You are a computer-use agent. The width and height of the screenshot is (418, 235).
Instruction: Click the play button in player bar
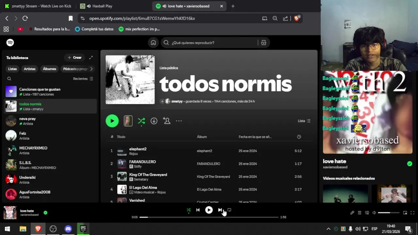click(x=209, y=210)
